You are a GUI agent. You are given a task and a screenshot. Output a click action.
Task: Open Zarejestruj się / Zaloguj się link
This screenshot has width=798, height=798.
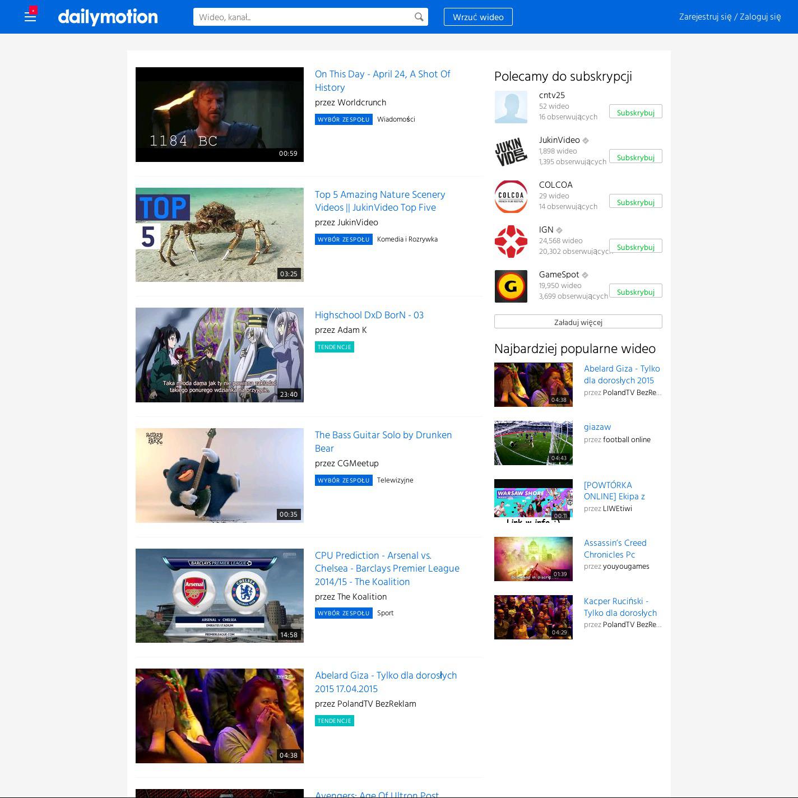tap(730, 17)
